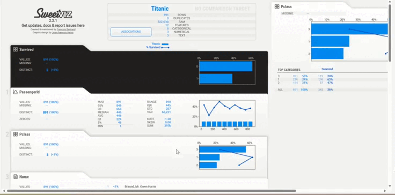Click the CATEGORICAL label in summary
The height and width of the screenshot is (195, 395).
(x=181, y=29)
